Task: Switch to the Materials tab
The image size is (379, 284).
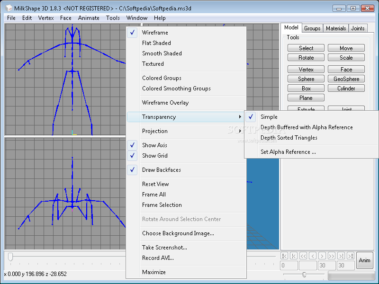Action: [336, 28]
